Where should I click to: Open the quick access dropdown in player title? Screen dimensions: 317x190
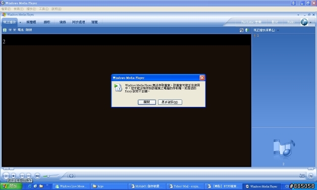click(298, 15)
